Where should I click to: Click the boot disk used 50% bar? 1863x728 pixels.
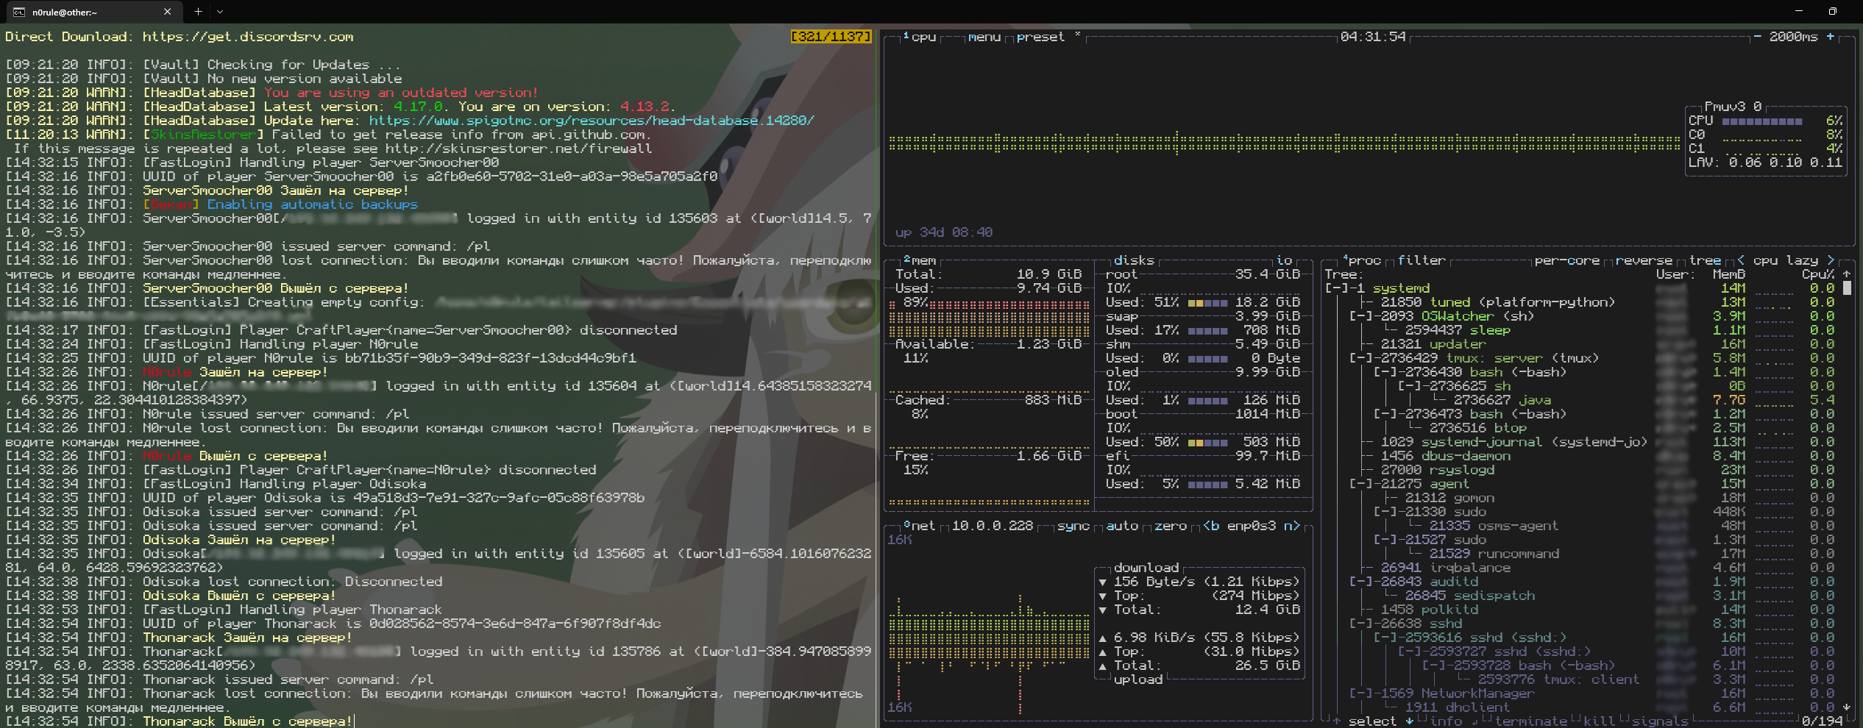1207,442
